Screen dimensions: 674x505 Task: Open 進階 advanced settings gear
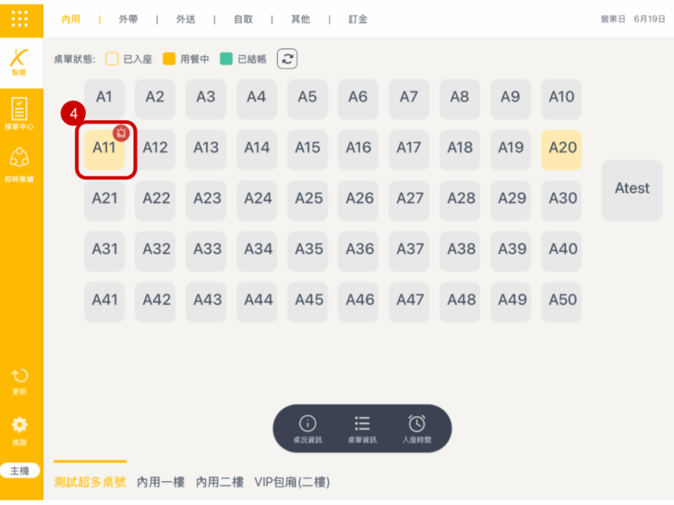pos(20,429)
